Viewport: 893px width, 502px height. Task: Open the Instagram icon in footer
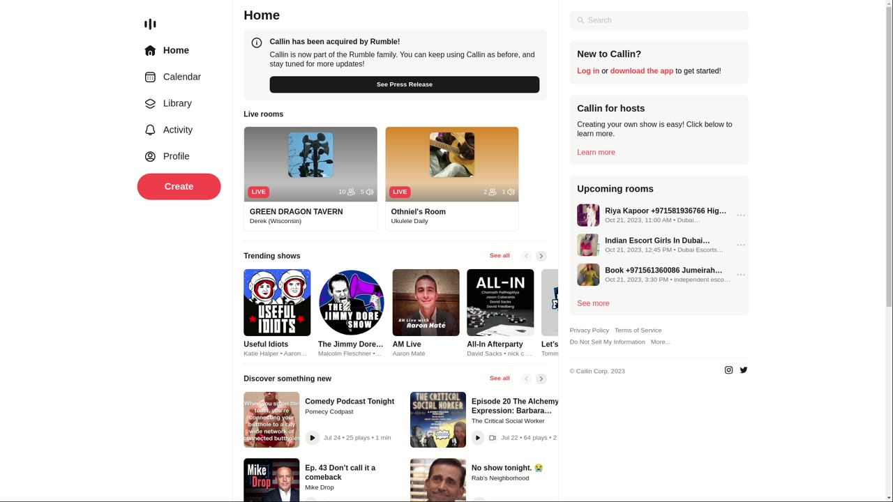click(x=728, y=370)
